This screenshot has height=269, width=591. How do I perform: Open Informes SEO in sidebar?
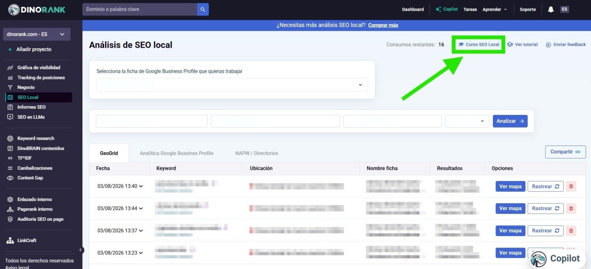[31, 107]
